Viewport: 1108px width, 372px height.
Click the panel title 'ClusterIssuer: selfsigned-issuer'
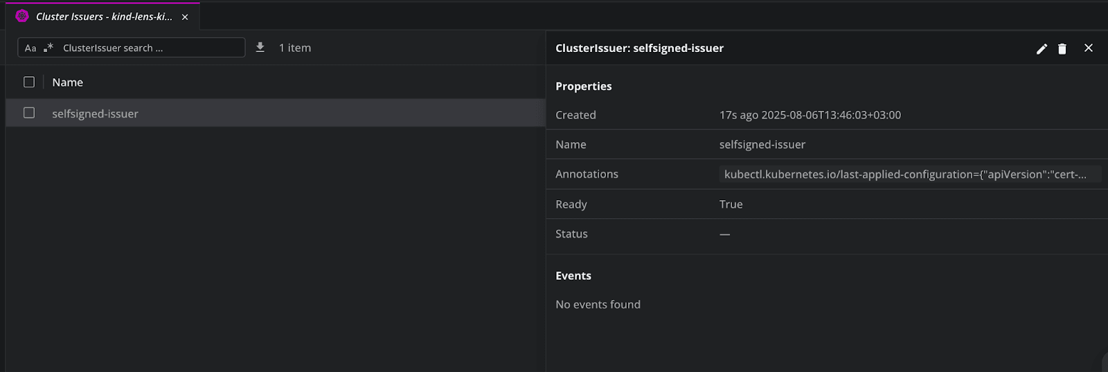[x=639, y=48]
